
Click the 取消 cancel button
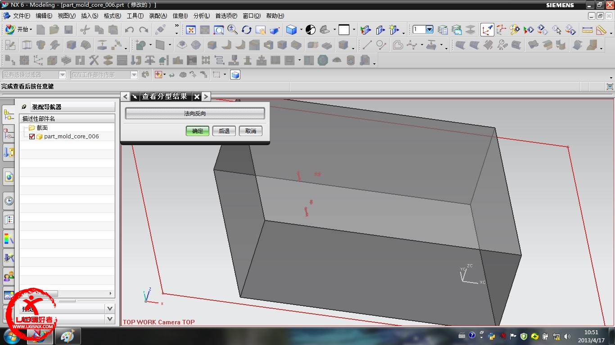[250, 131]
